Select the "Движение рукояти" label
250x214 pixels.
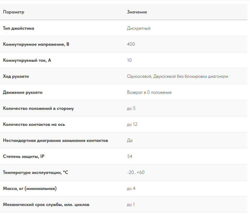tap(23, 93)
